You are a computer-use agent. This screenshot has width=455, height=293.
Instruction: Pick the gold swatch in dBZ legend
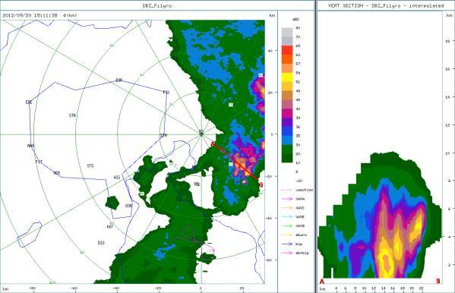287,86
